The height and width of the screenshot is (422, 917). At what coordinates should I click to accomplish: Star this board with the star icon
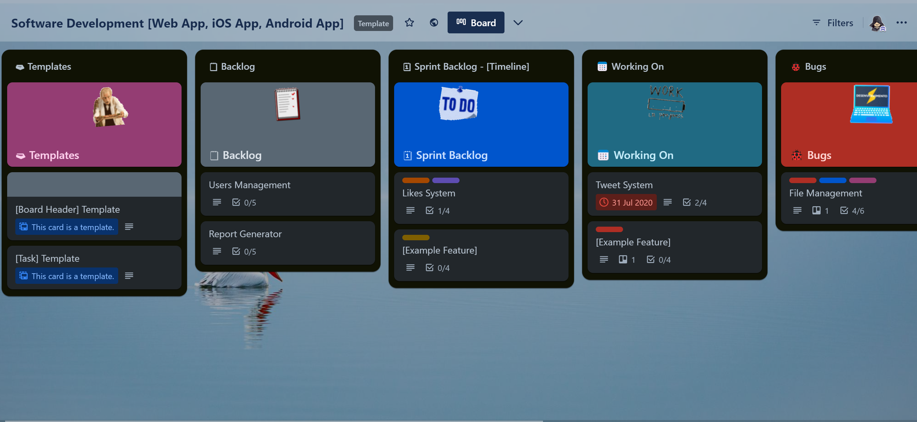(x=409, y=23)
